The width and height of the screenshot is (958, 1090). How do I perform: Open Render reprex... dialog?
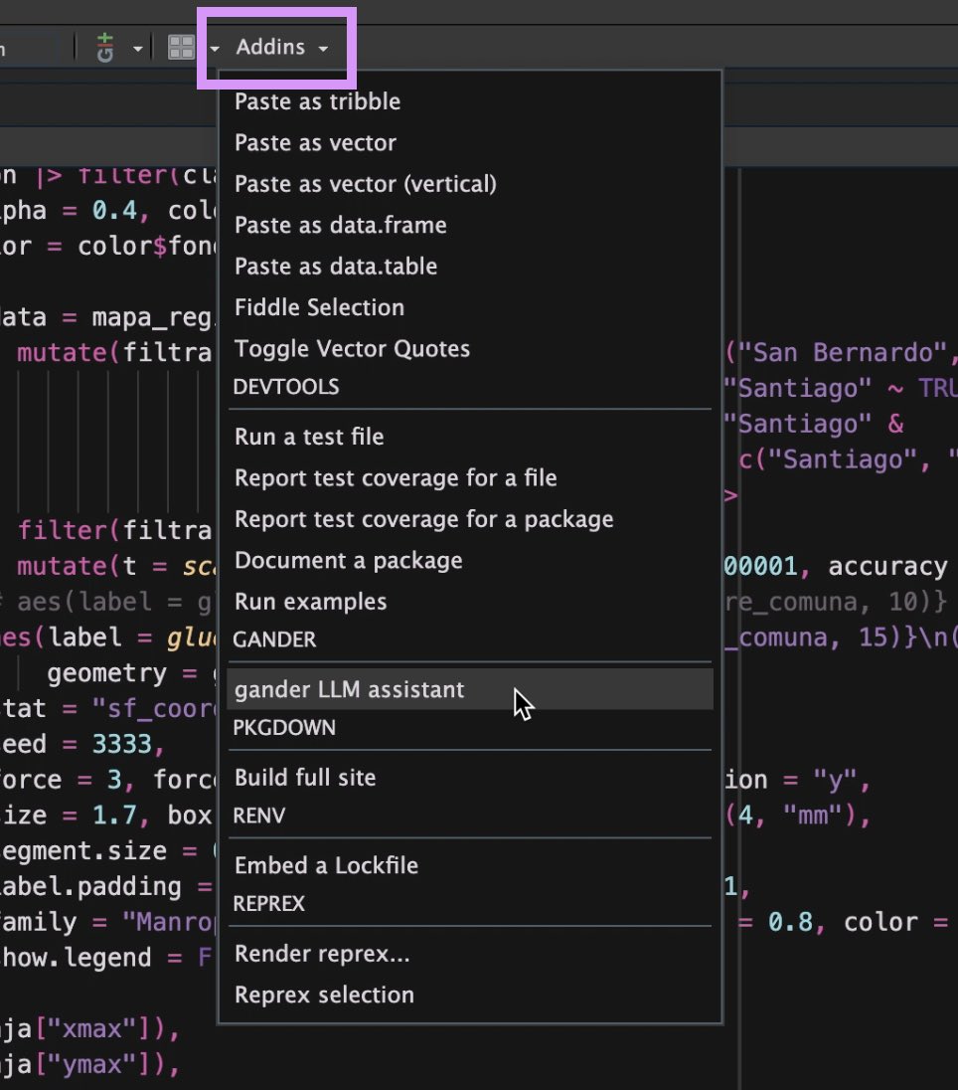[x=322, y=954]
